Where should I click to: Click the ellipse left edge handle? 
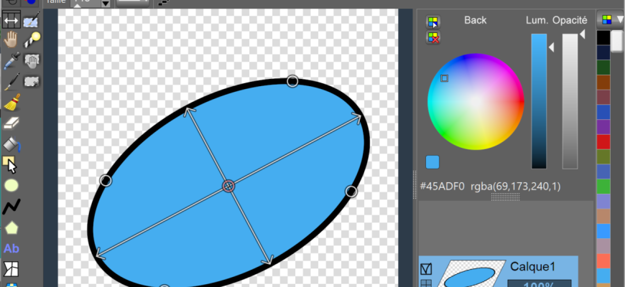[106, 180]
